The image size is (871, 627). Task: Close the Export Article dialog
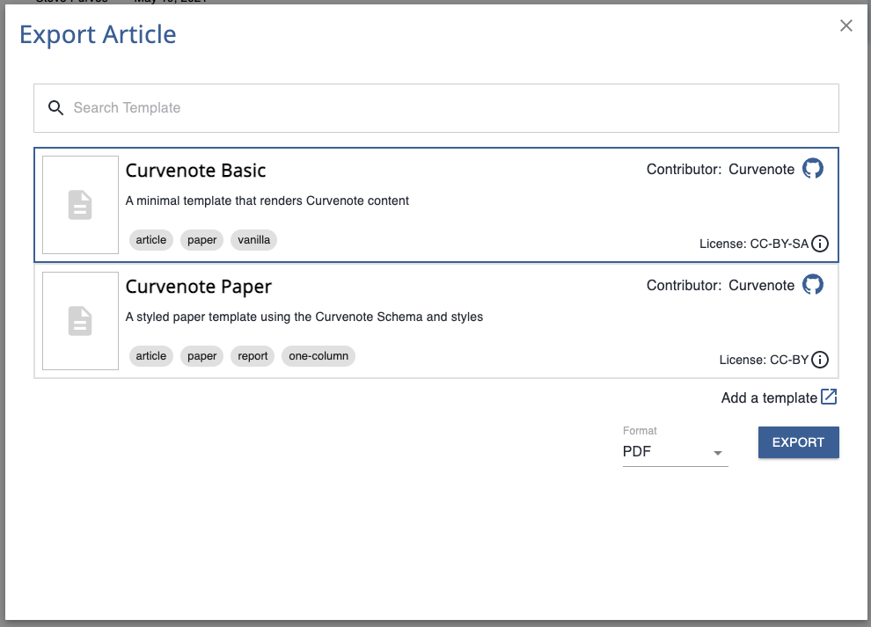845,26
